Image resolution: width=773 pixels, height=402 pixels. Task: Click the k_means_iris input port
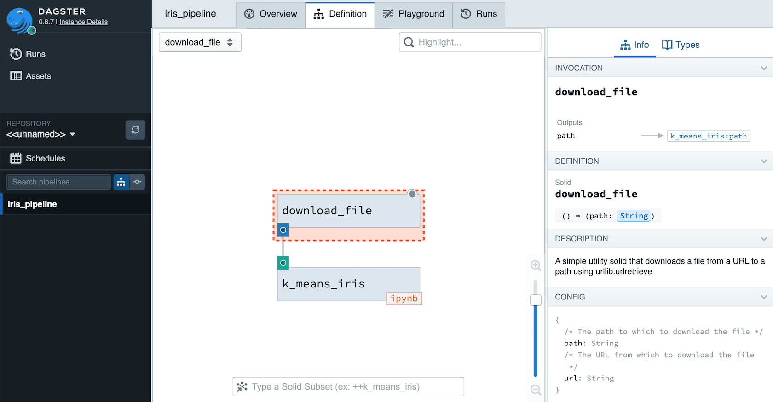coord(283,263)
